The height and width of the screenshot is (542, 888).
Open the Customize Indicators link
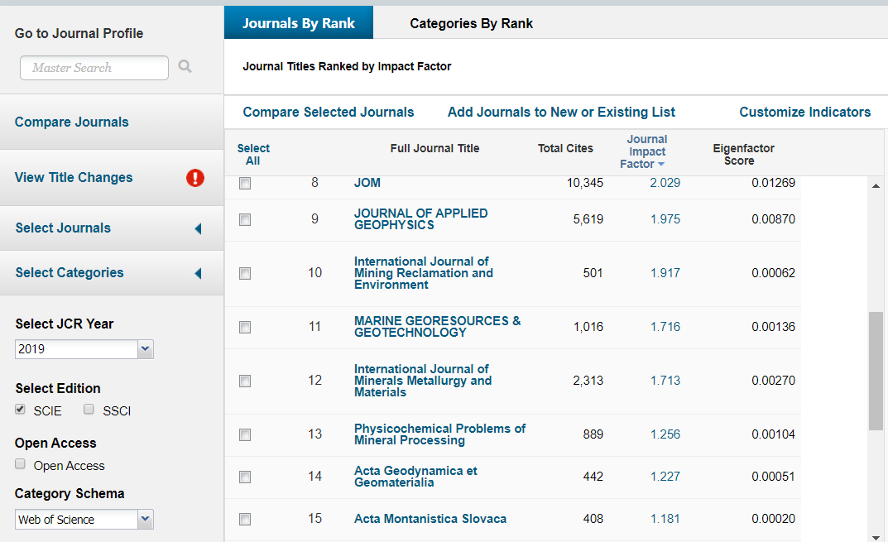tap(804, 112)
